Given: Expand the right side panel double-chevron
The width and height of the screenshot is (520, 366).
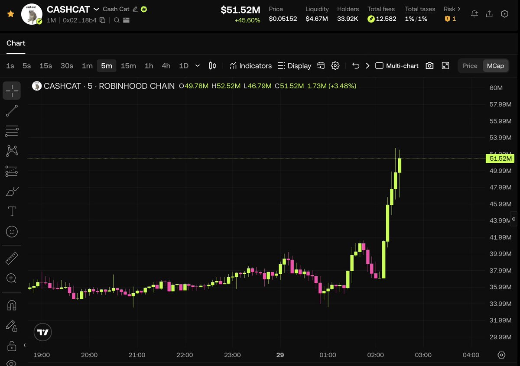Looking at the screenshot, I should pos(514,219).
